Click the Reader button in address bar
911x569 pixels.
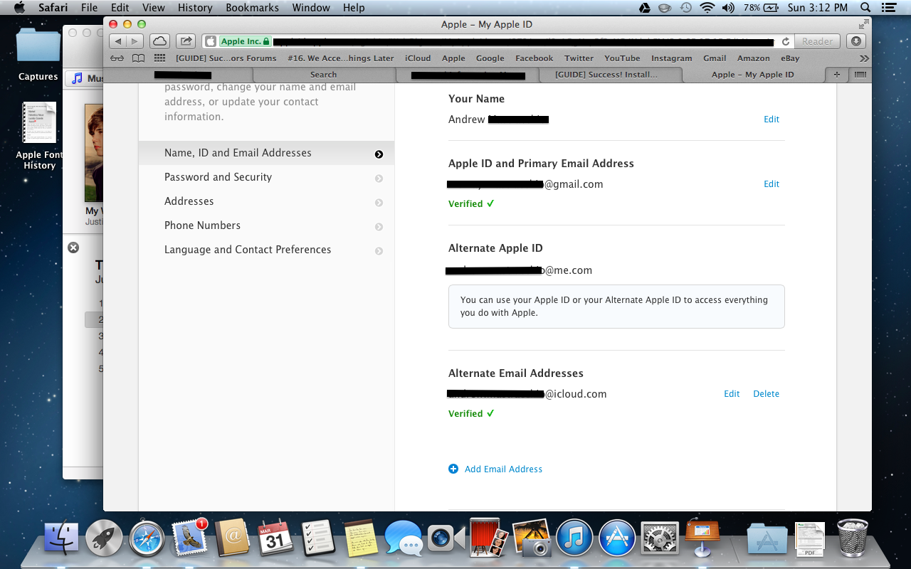coord(817,41)
